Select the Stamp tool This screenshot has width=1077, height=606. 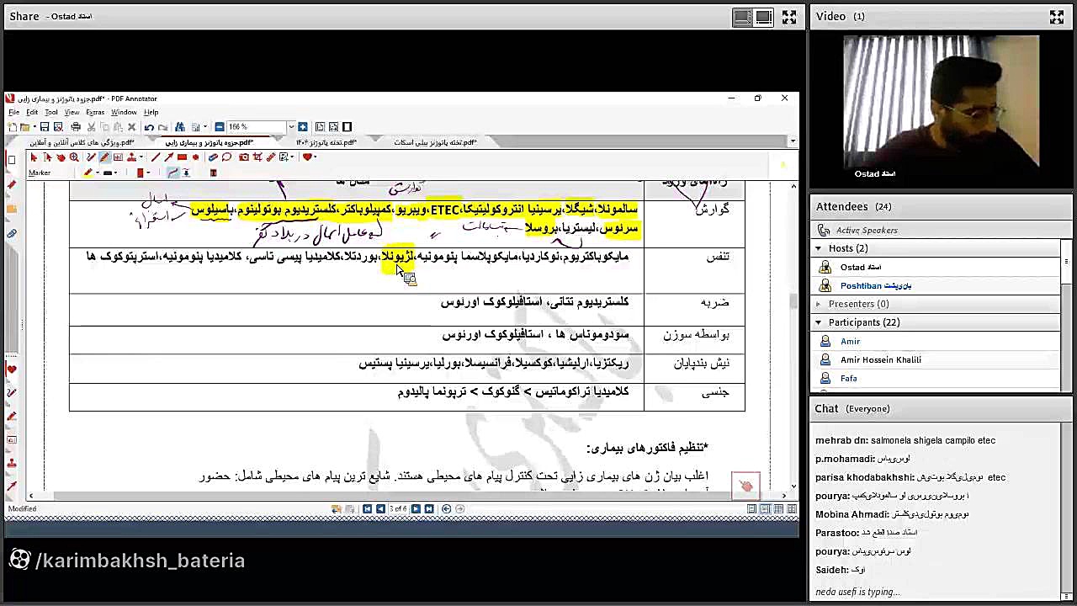point(132,158)
